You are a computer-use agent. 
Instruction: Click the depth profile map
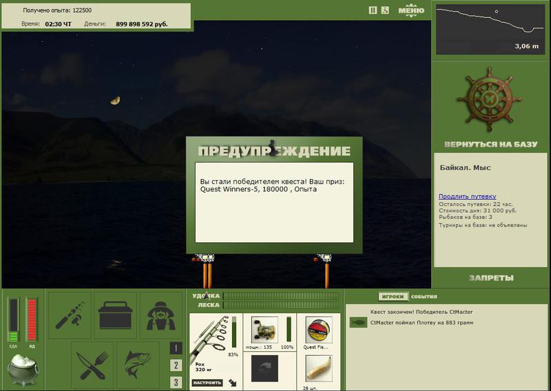pos(490,30)
